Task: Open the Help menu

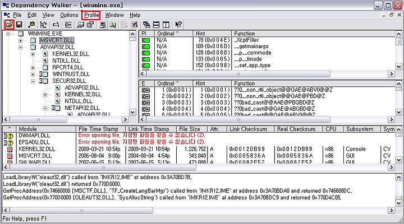Action: 135,15
